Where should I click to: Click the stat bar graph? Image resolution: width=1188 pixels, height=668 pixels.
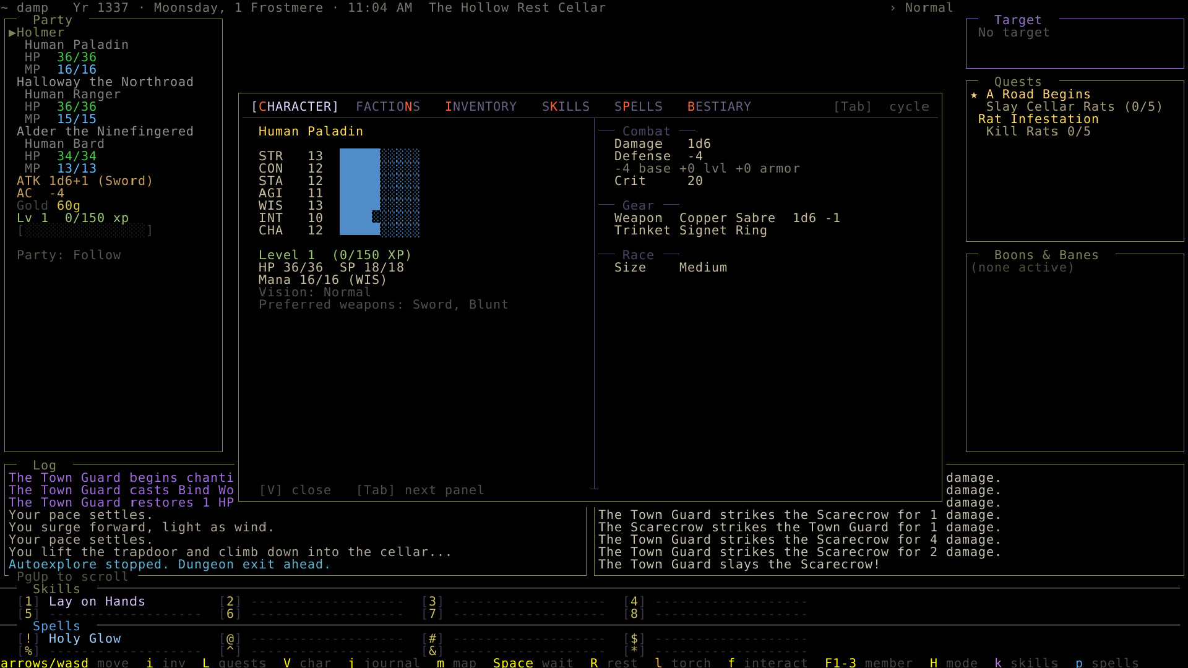pyautogui.click(x=379, y=192)
